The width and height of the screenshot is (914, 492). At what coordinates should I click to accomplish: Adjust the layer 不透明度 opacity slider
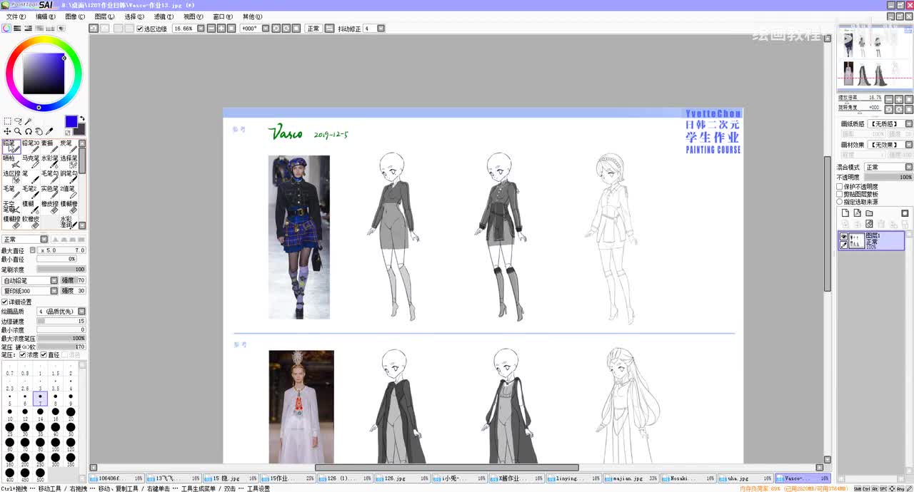tap(888, 177)
